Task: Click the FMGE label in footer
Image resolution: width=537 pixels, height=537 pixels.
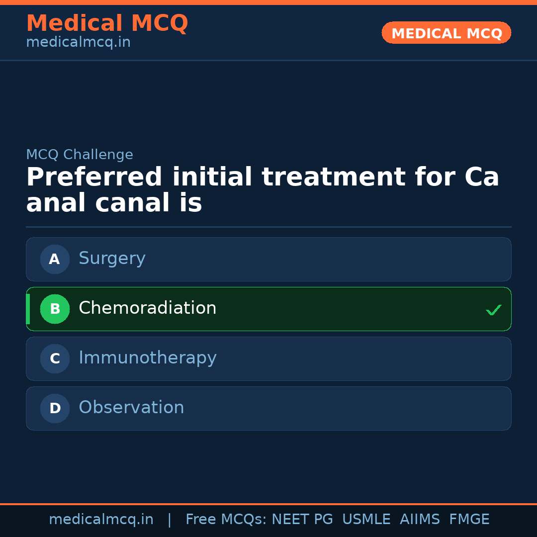Action: pos(469,519)
